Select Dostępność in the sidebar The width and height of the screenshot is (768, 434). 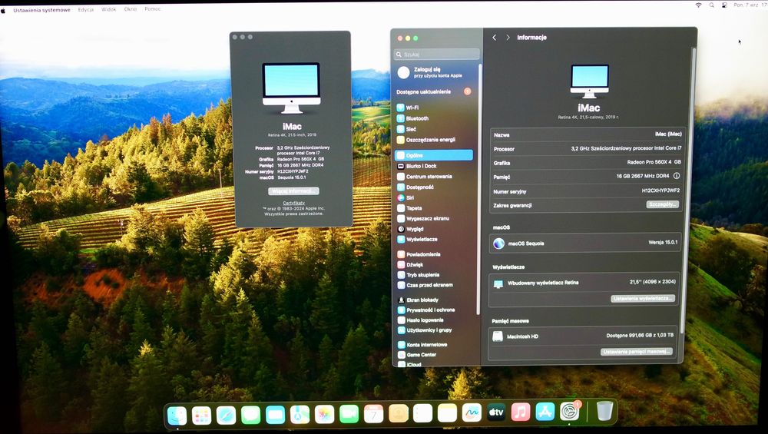435,187
